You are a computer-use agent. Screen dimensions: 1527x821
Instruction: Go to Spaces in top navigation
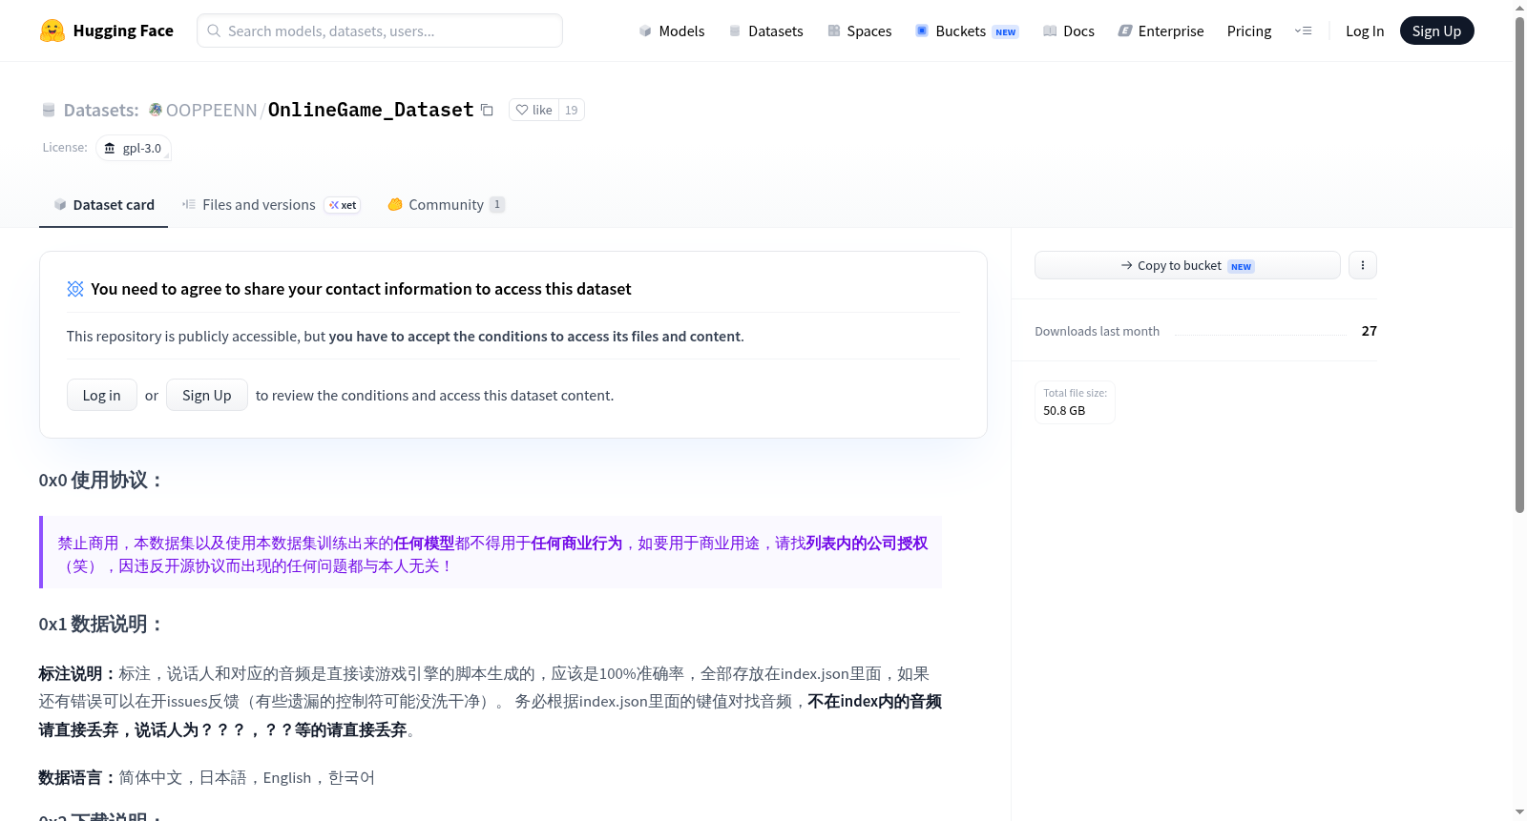point(860,31)
